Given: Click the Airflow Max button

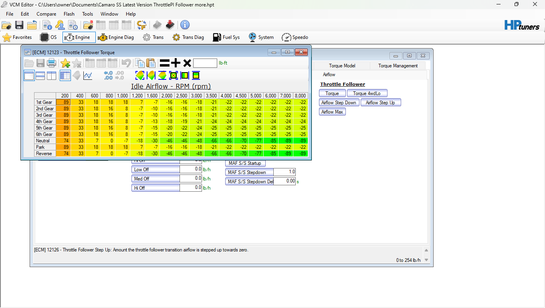Looking at the screenshot, I should [x=332, y=112].
